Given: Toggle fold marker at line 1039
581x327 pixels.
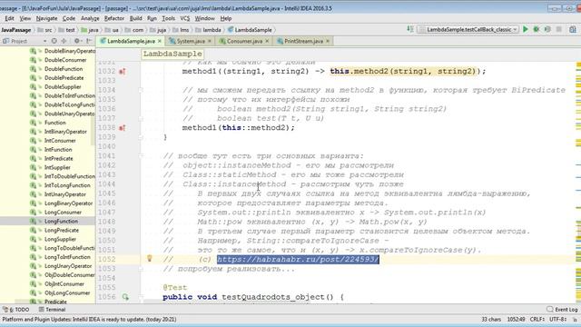Looking at the screenshot, I should [x=141, y=137].
